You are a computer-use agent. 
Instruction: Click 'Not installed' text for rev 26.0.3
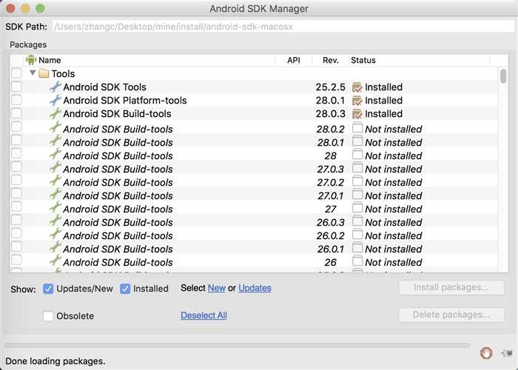pyautogui.click(x=394, y=222)
